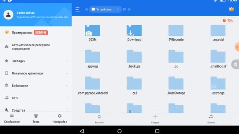The width and height of the screenshot is (239, 134).
Task: Open Сообщение messages in the sidebar footer
Action: pos(12,119)
